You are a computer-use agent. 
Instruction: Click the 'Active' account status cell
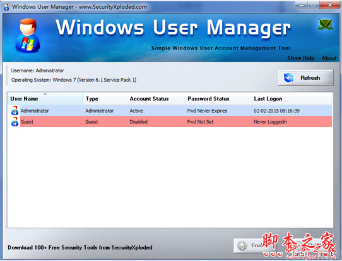[x=136, y=111]
